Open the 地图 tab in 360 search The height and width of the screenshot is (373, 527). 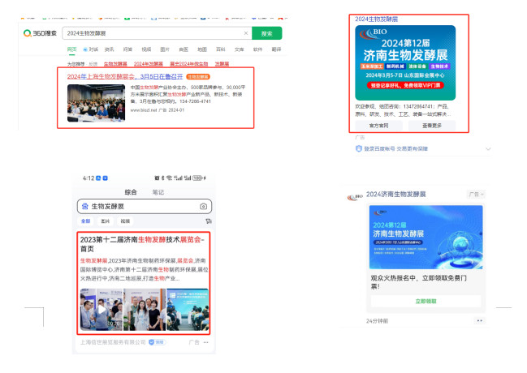tap(202, 49)
